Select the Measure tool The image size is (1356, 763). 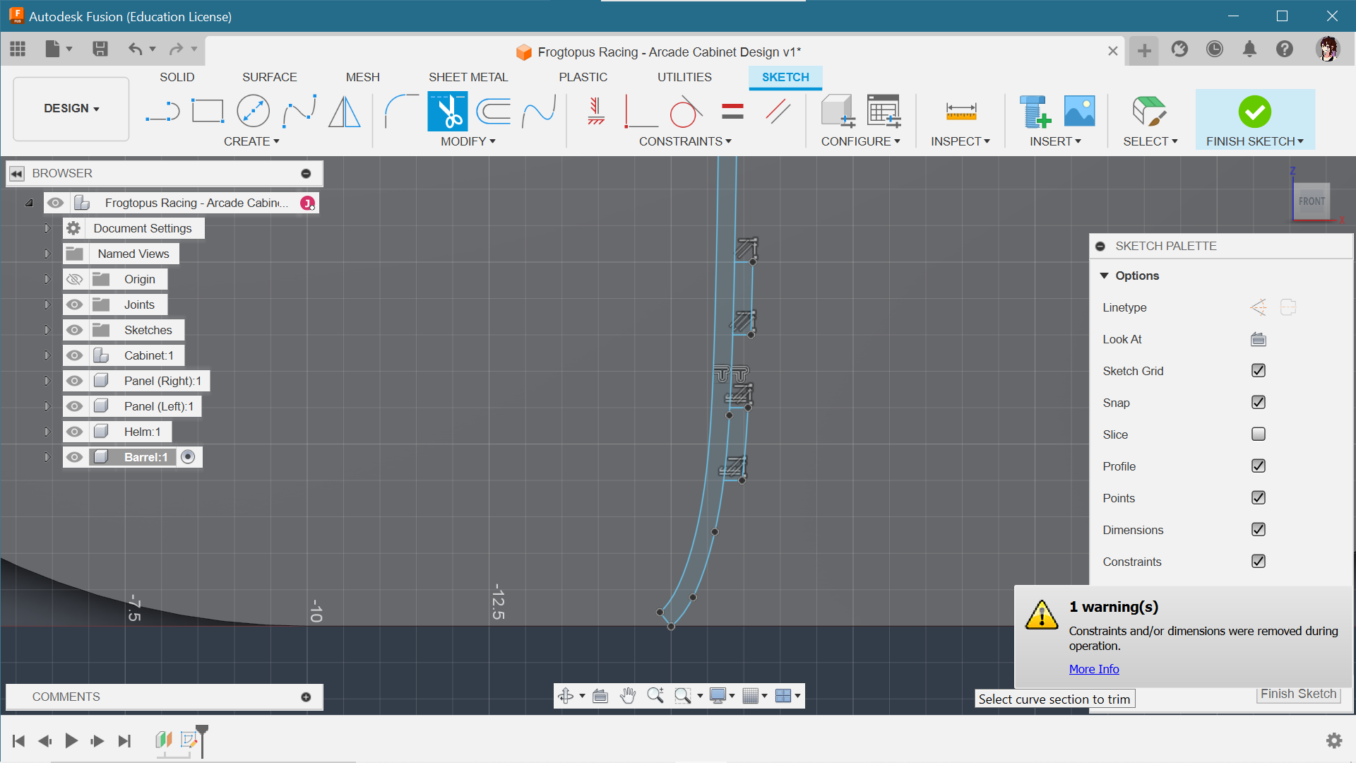click(961, 112)
